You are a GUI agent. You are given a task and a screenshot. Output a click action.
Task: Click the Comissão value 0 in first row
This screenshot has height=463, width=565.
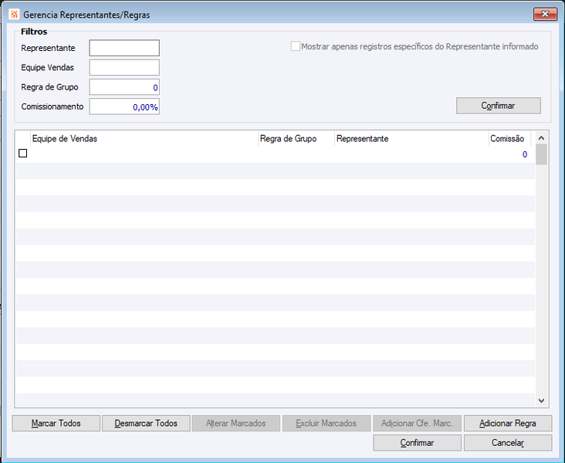pyautogui.click(x=525, y=154)
